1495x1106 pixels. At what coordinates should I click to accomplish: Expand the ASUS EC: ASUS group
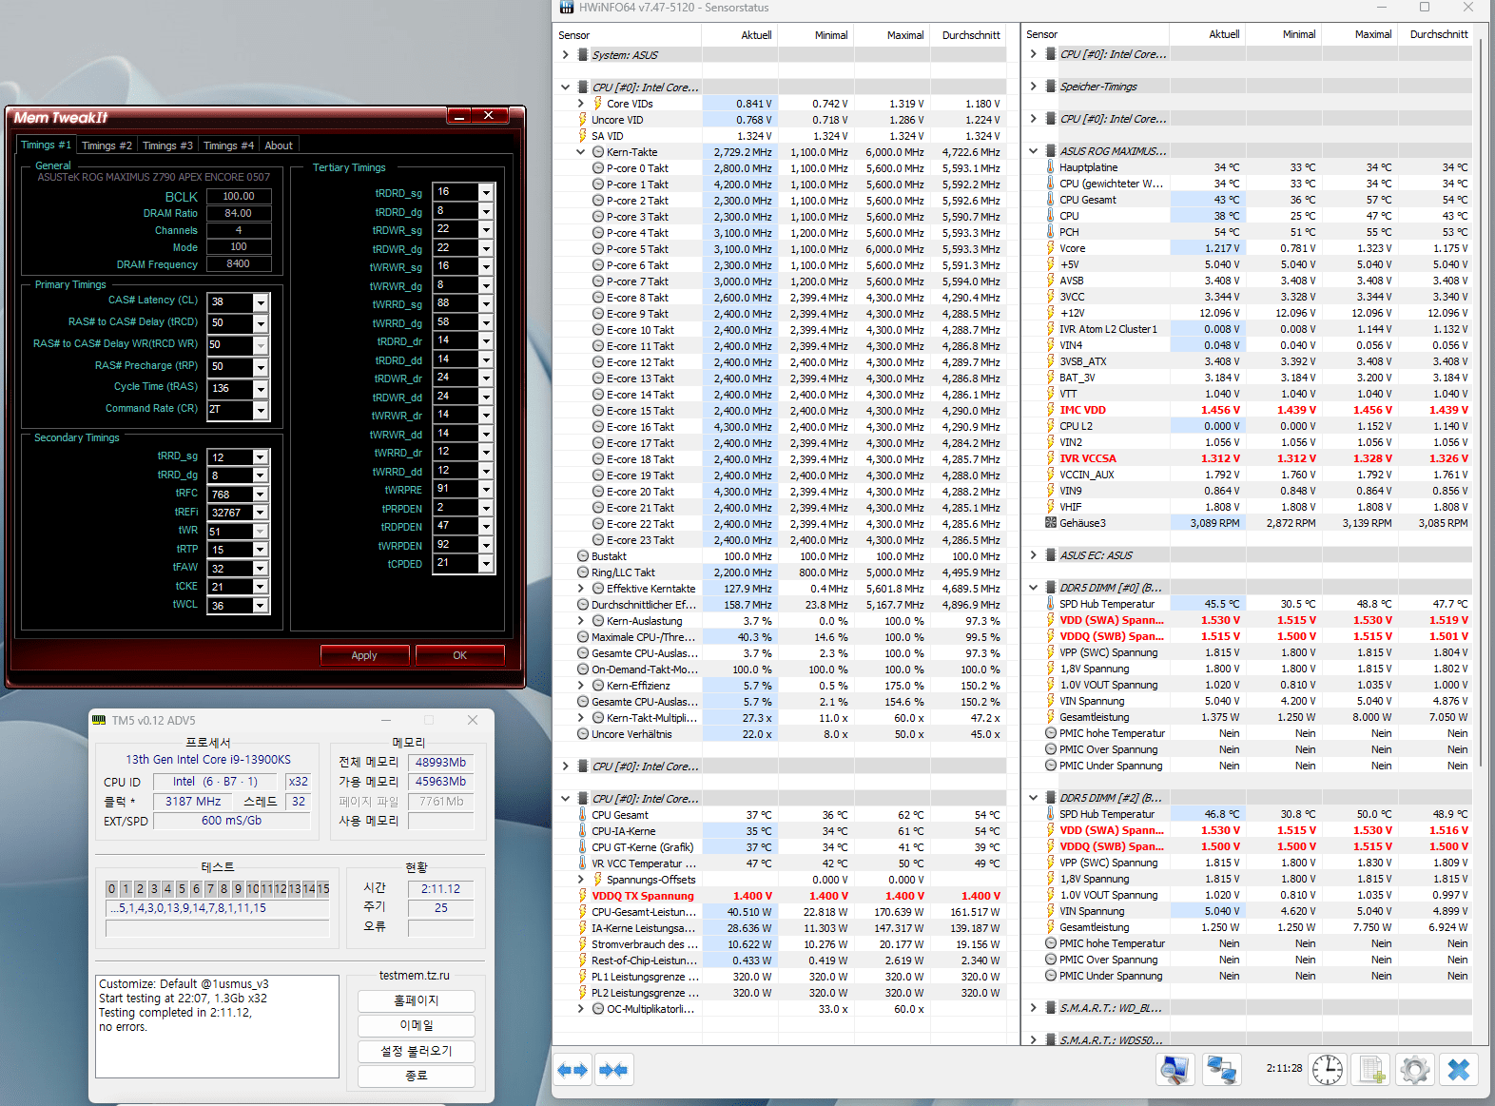point(1033,555)
